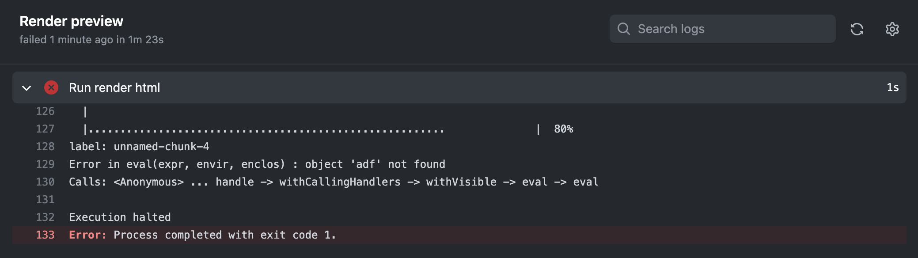The height and width of the screenshot is (258, 918).
Task: Select line 133 showing exit code 1 error
Action: pos(203,235)
